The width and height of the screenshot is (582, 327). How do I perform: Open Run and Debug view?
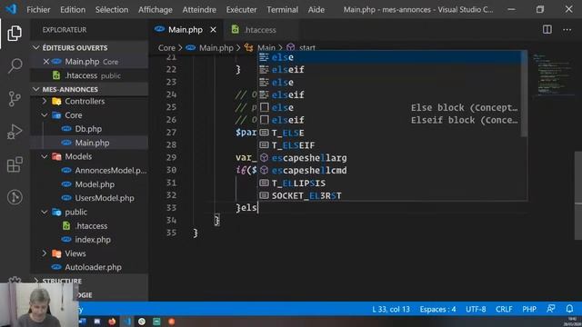(15, 132)
